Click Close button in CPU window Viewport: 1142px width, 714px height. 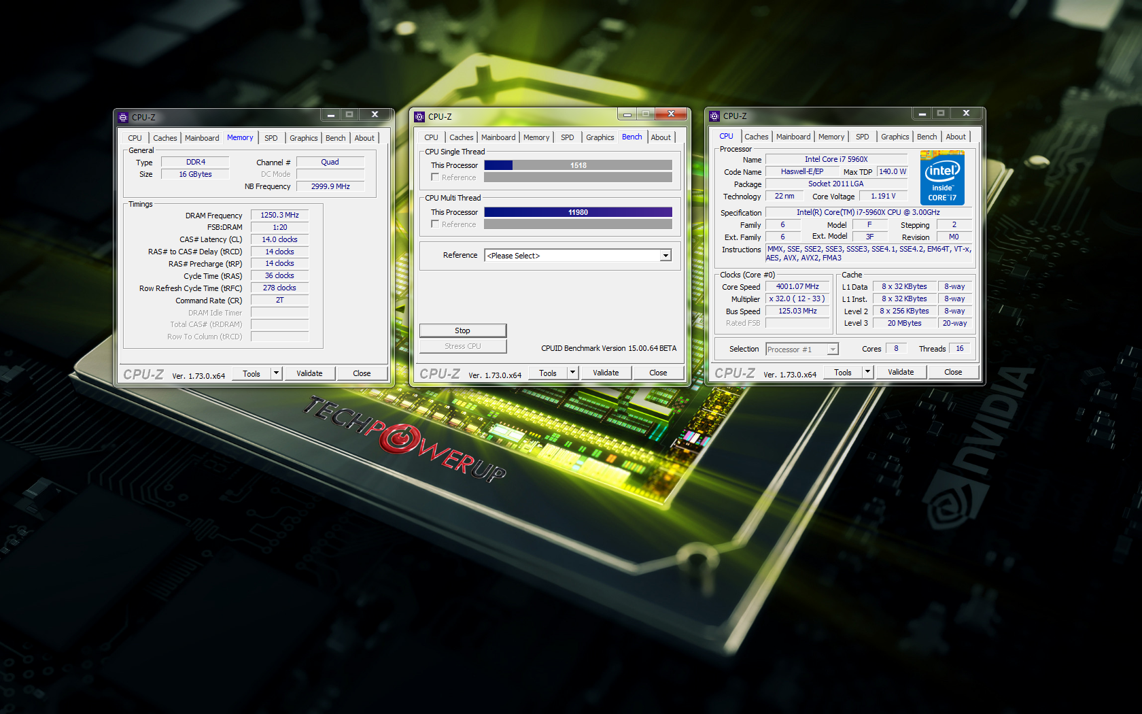pos(953,372)
